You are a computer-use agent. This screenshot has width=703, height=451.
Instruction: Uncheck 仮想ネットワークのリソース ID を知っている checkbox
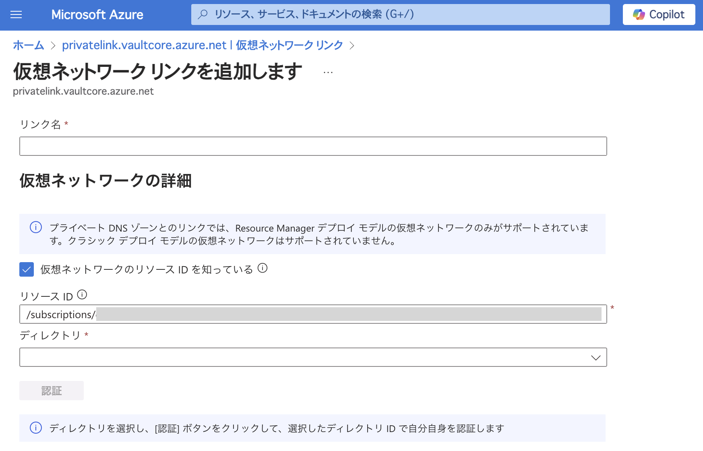(27, 269)
